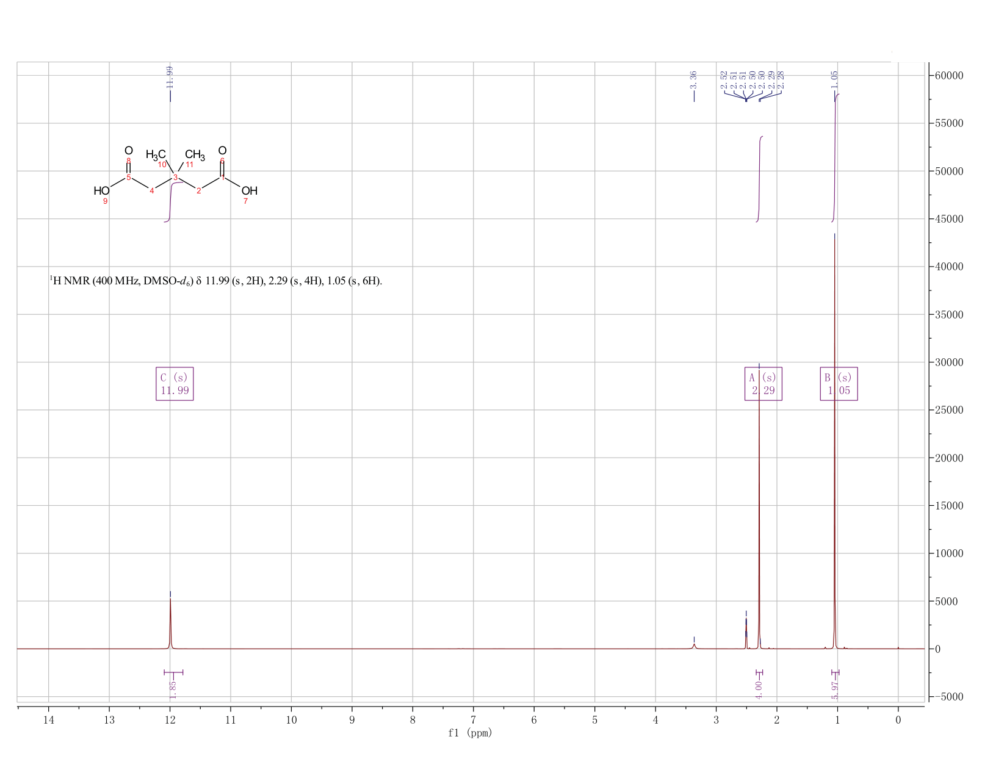The image size is (1007, 778).
Task: Select the 11.99 peak label at top
Action: coord(170,76)
